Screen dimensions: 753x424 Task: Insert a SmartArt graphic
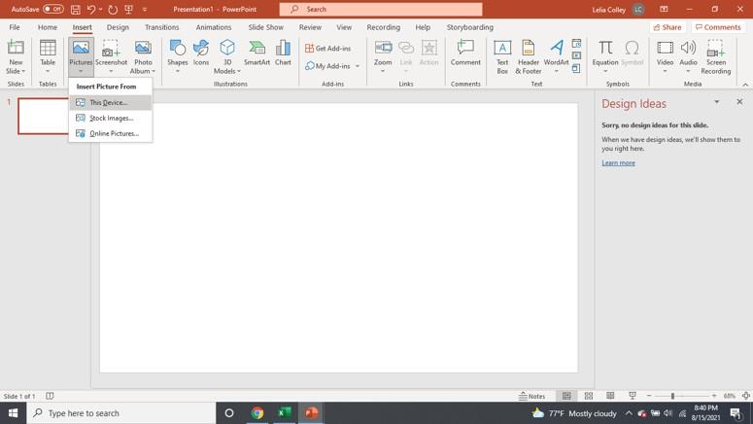tap(257, 53)
